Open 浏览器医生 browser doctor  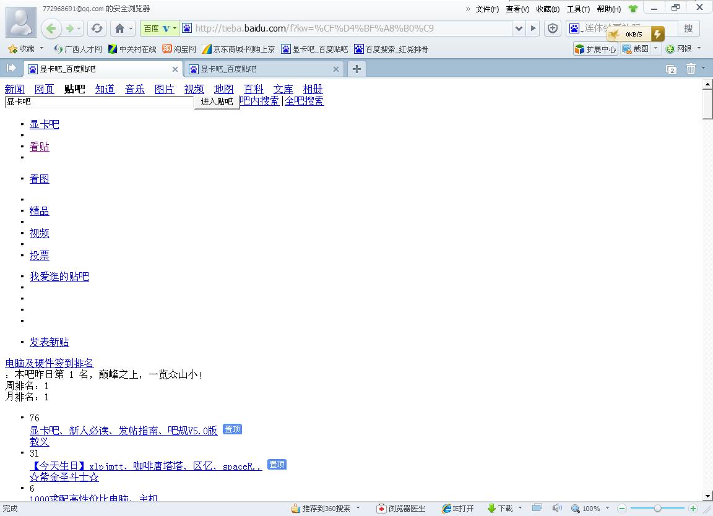pyautogui.click(x=401, y=509)
